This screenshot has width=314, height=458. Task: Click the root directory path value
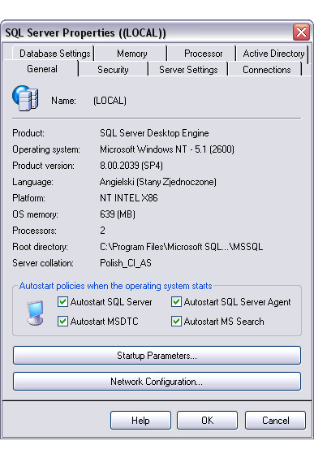tap(181, 247)
